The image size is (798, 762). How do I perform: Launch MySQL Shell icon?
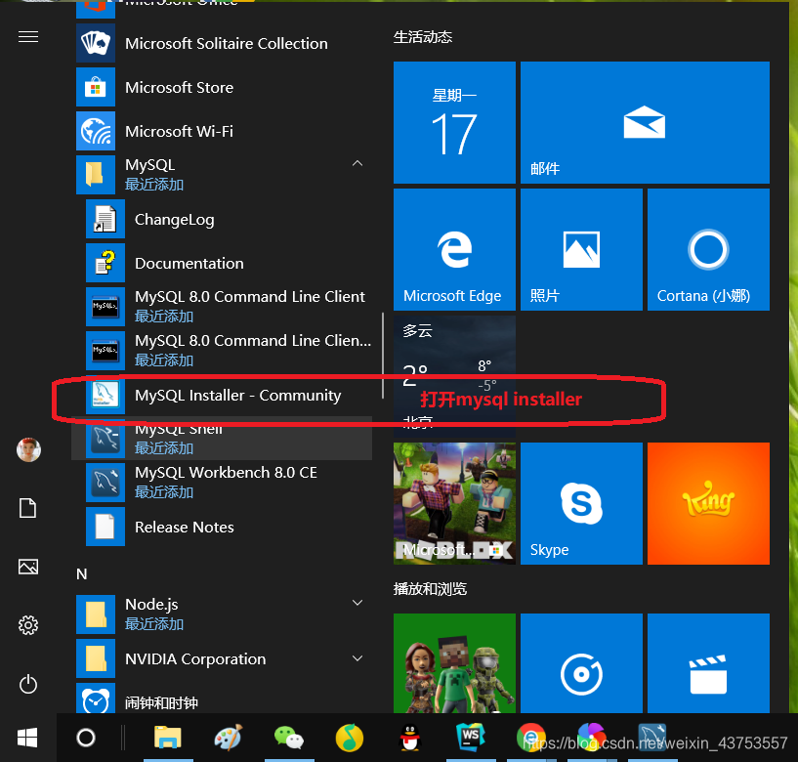tap(105, 439)
